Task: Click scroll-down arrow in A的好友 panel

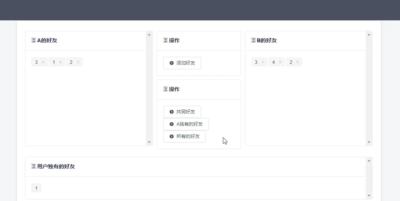Action: 149,142
